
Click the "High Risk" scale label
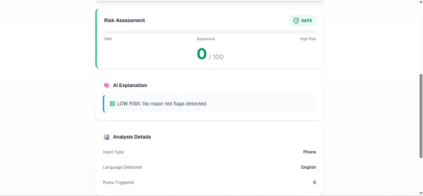[x=308, y=39]
